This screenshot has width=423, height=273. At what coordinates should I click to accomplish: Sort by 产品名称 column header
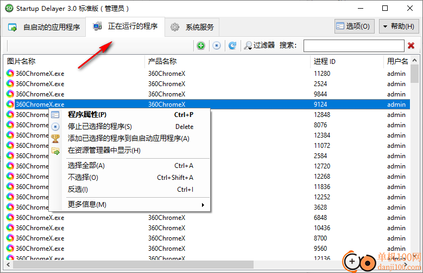click(227, 61)
